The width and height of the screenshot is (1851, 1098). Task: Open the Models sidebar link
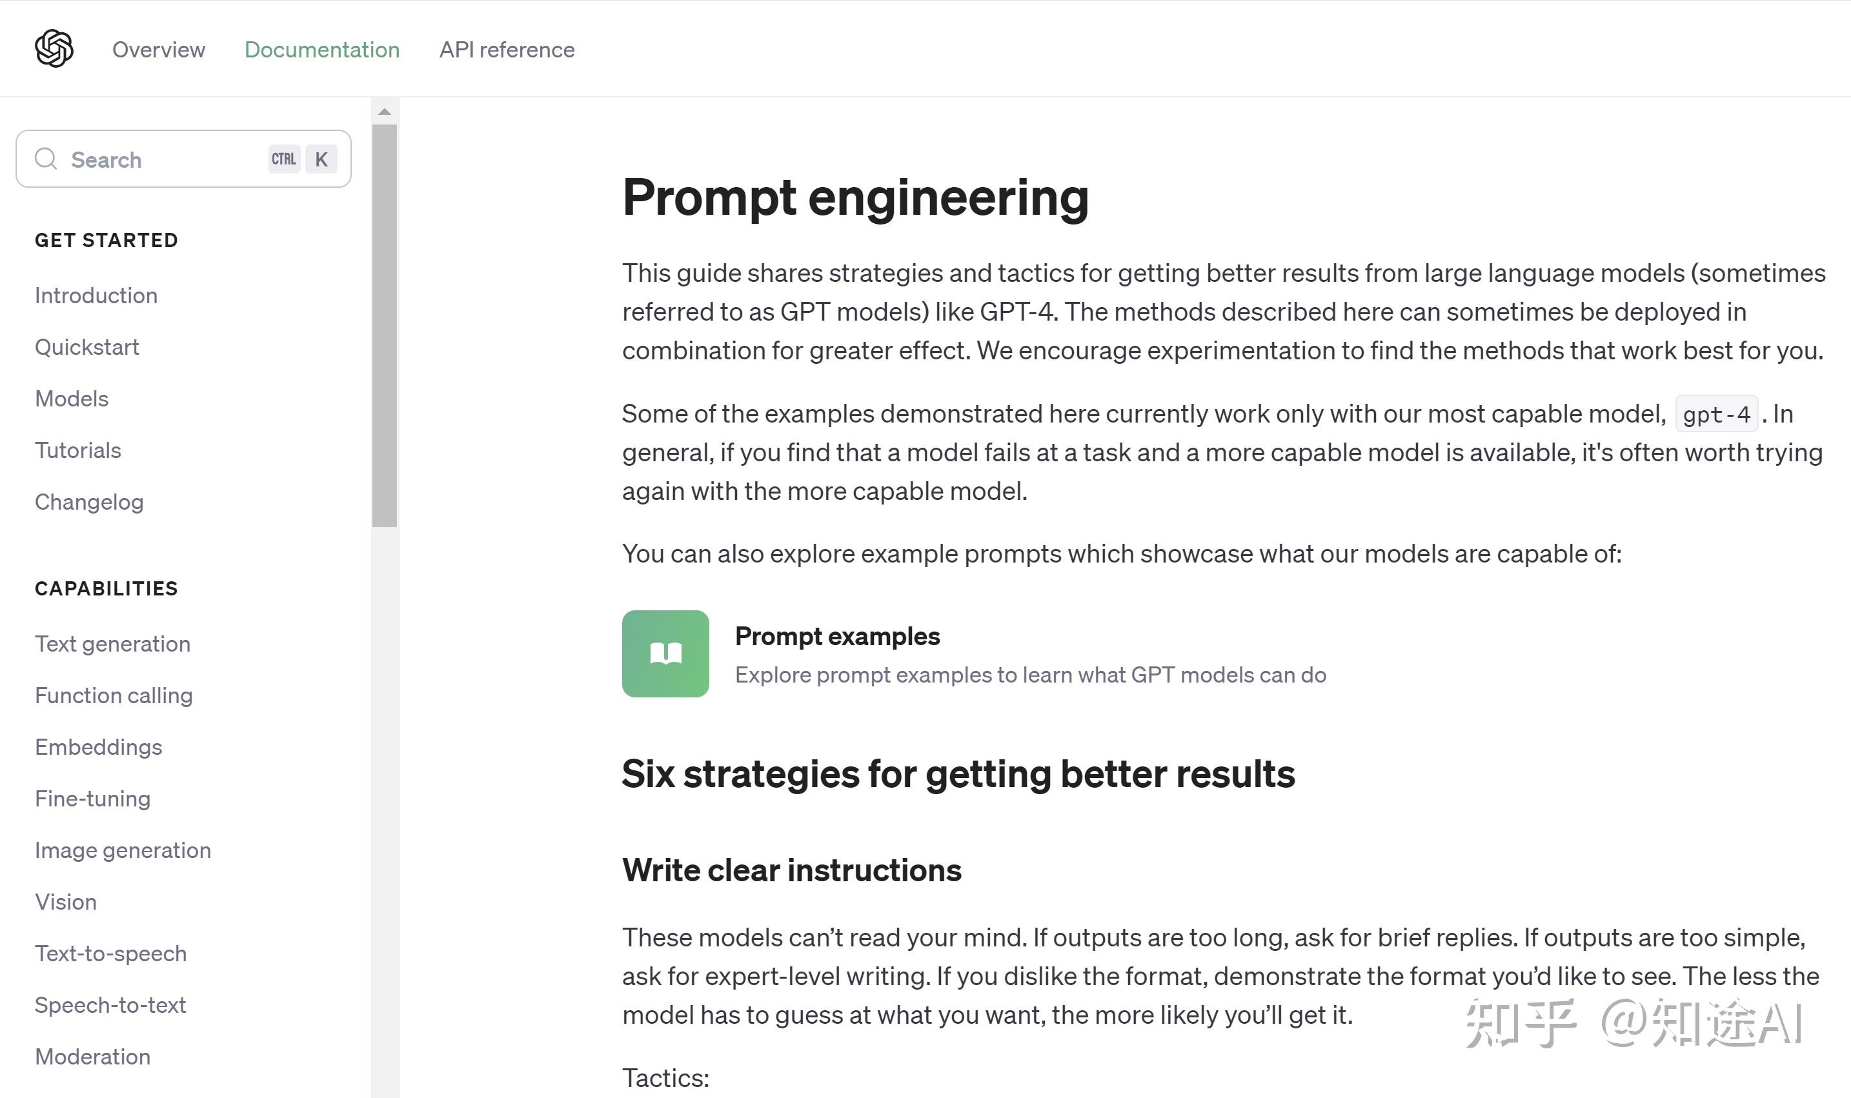[x=72, y=399]
